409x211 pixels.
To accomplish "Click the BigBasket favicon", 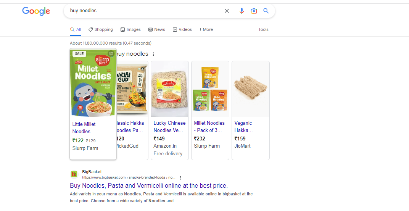I will [x=74, y=174].
